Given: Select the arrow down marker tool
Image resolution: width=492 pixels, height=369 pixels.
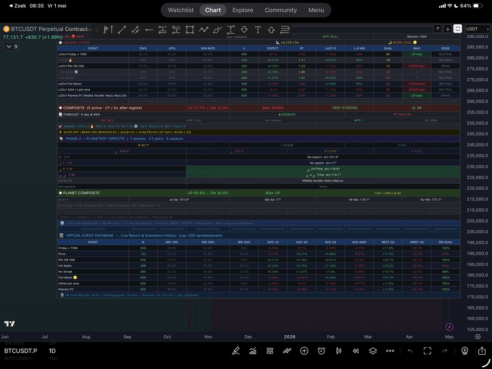Looking at the screenshot, I should pyautogui.click(x=244, y=30).
